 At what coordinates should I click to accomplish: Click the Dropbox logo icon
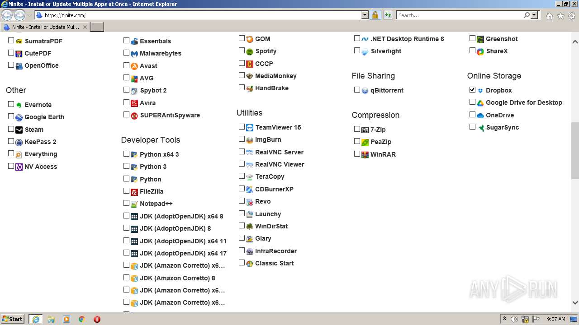pos(480,91)
